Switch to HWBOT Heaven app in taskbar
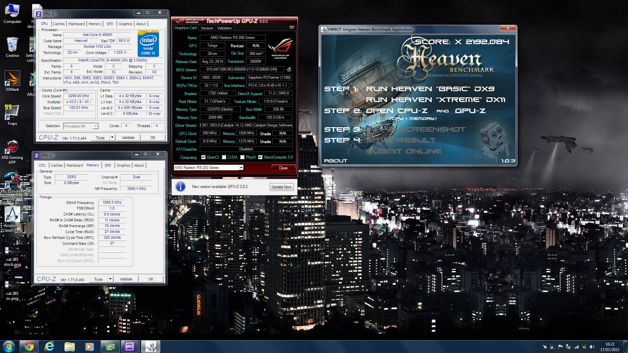 [150, 346]
